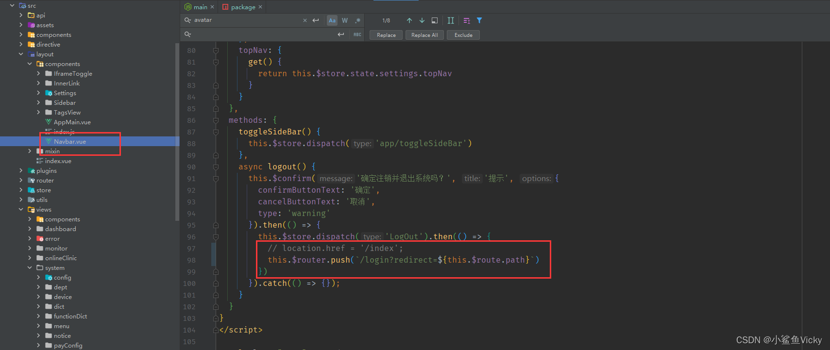The width and height of the screenshot is (830, 350).
Task: Insert new line in replace field
Action: [x=341, y=34]
